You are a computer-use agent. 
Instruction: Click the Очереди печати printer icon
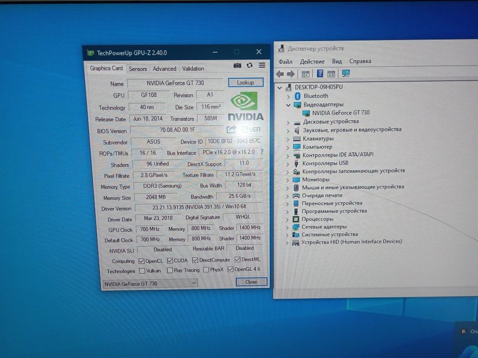click(x=296, y=195)
